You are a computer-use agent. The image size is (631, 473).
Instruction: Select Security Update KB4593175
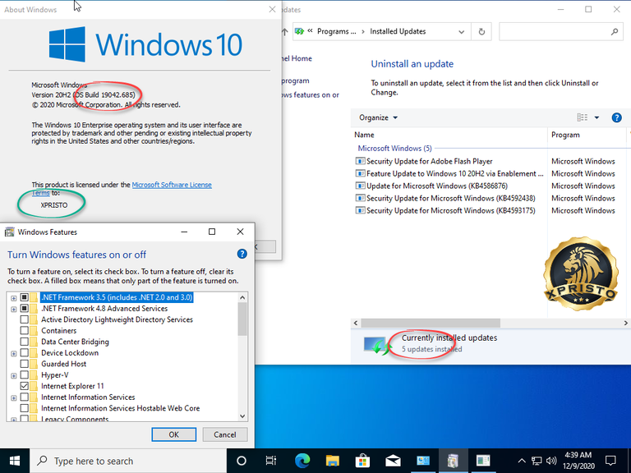click(x=445, y=210)
